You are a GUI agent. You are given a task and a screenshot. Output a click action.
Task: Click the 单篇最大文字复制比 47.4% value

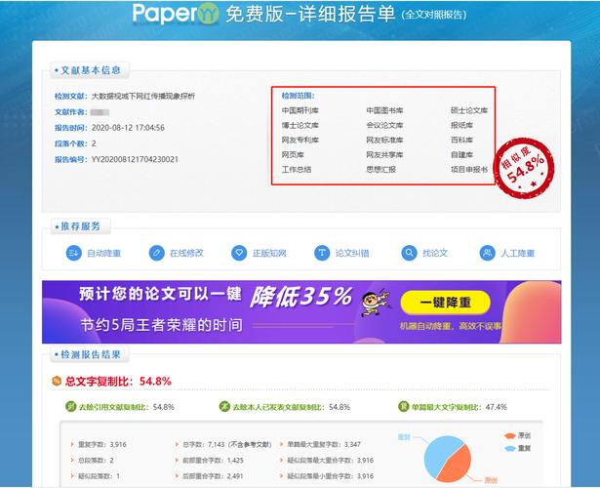(x=497, y=407)
